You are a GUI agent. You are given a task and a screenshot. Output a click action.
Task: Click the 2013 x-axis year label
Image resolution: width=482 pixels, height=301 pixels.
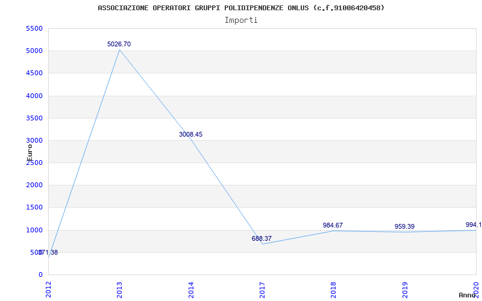119,290
